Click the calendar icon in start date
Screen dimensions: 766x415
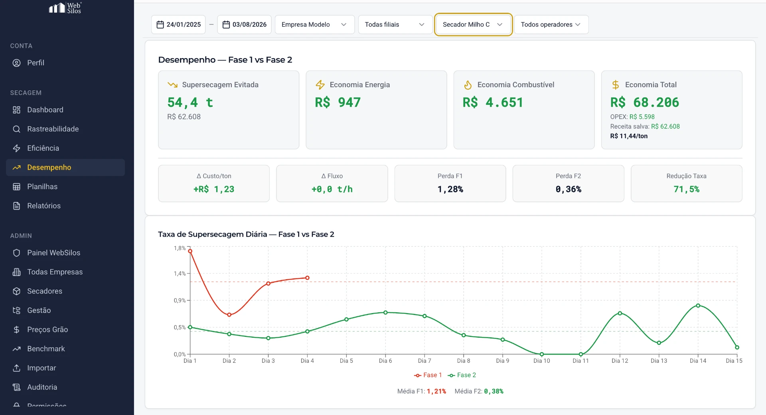tap(160, 25)
